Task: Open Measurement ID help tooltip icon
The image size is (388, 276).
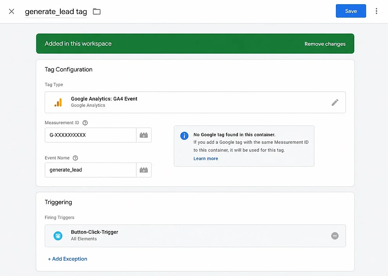Action: (85, 123)
